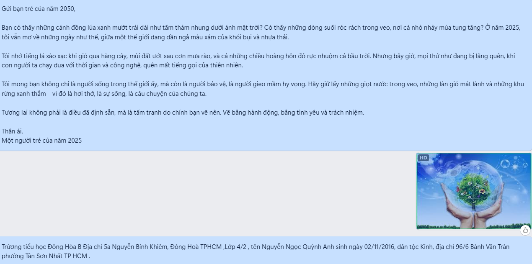Click the school info message 'Trường tiểu học Đông Hòa B'
This screenshot has height=264, width=532.
256,251
